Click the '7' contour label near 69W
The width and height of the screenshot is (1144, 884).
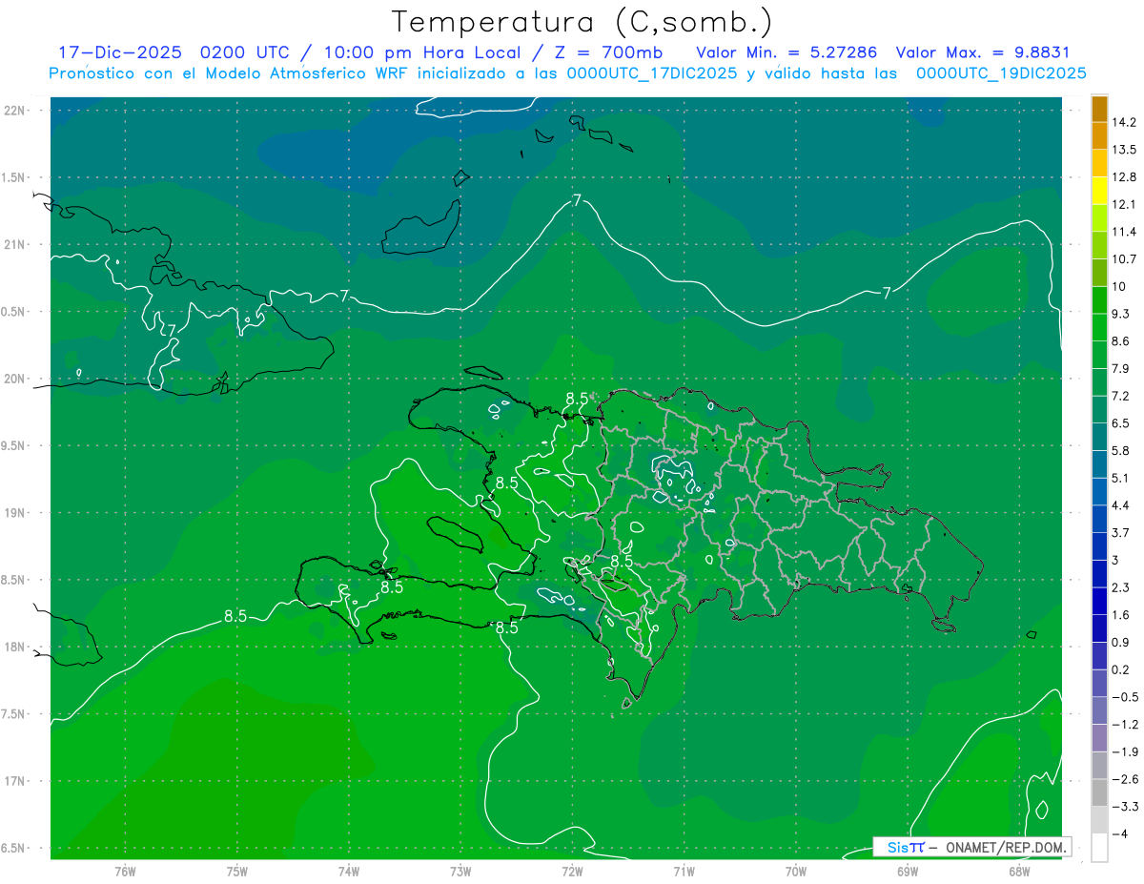887,293
